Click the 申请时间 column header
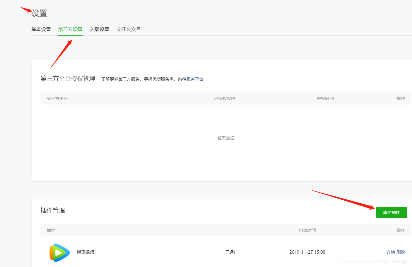Image resolution: width=412 pixels, height=267 pixels. 307,230
